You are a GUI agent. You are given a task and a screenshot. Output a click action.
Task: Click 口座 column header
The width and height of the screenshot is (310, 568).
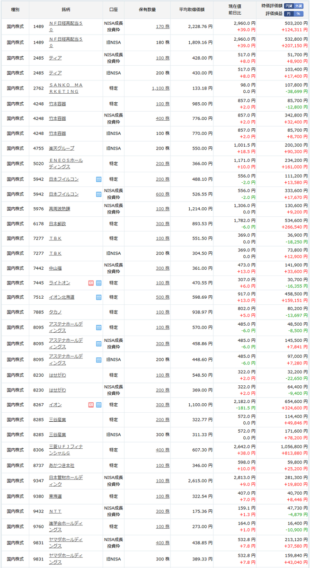click(113, 9)
